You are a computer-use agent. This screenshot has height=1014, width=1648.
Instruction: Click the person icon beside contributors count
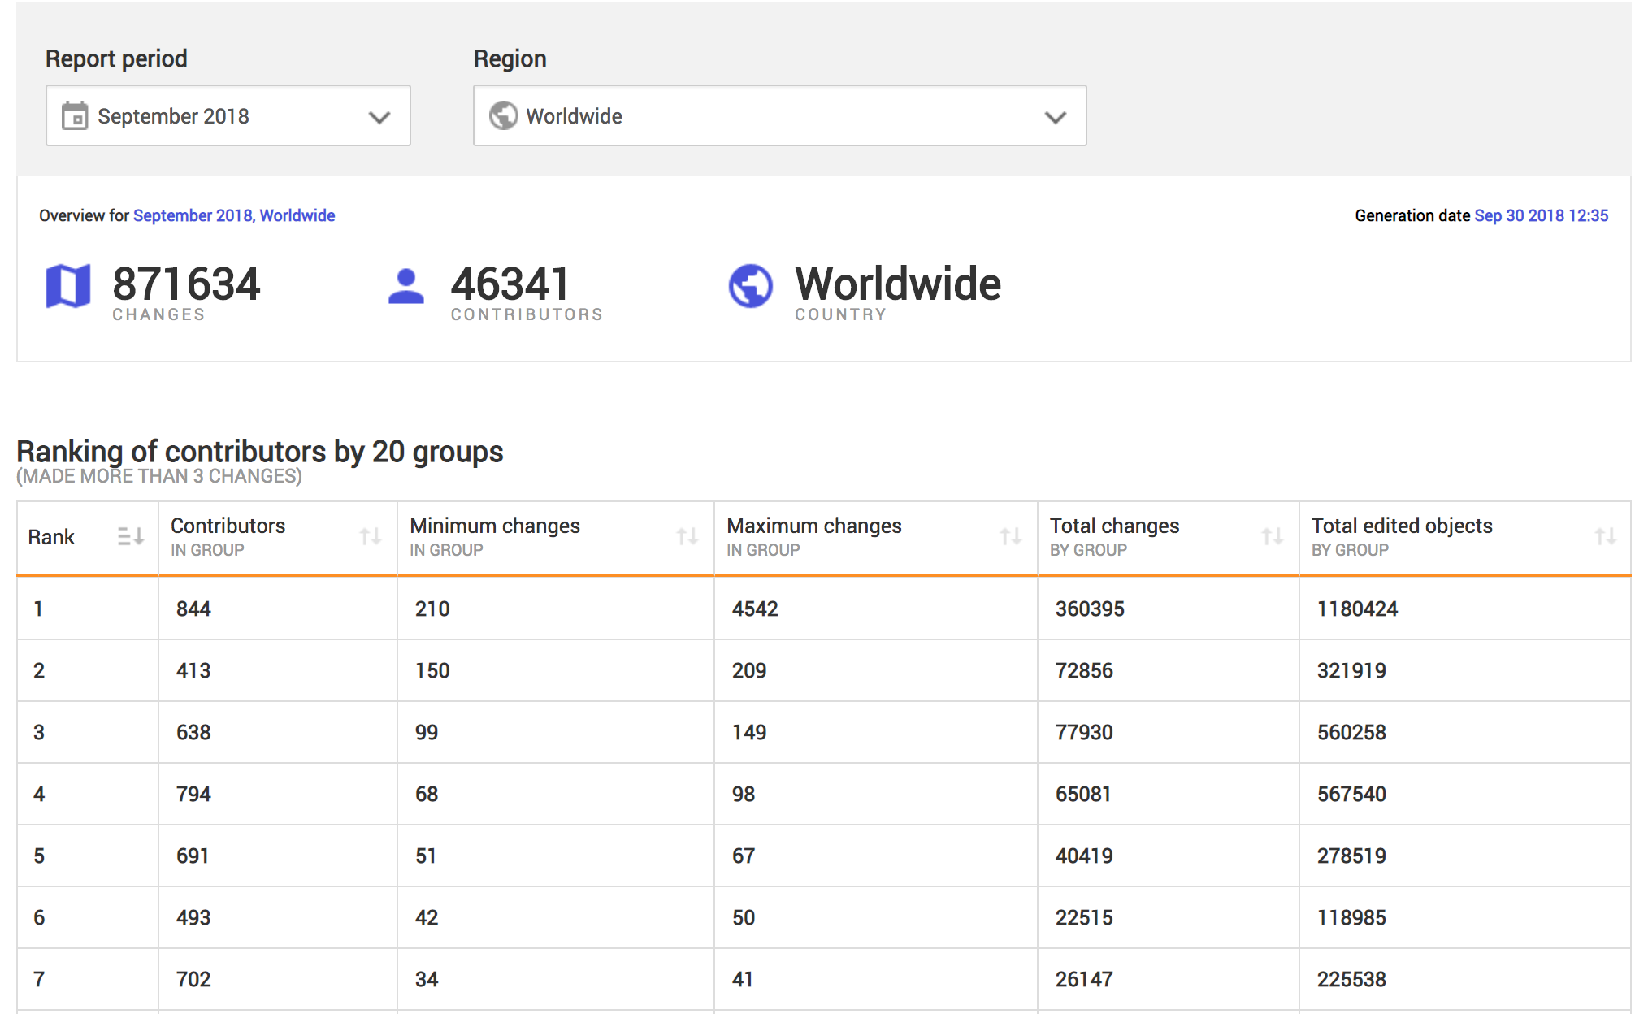(405, 286)
